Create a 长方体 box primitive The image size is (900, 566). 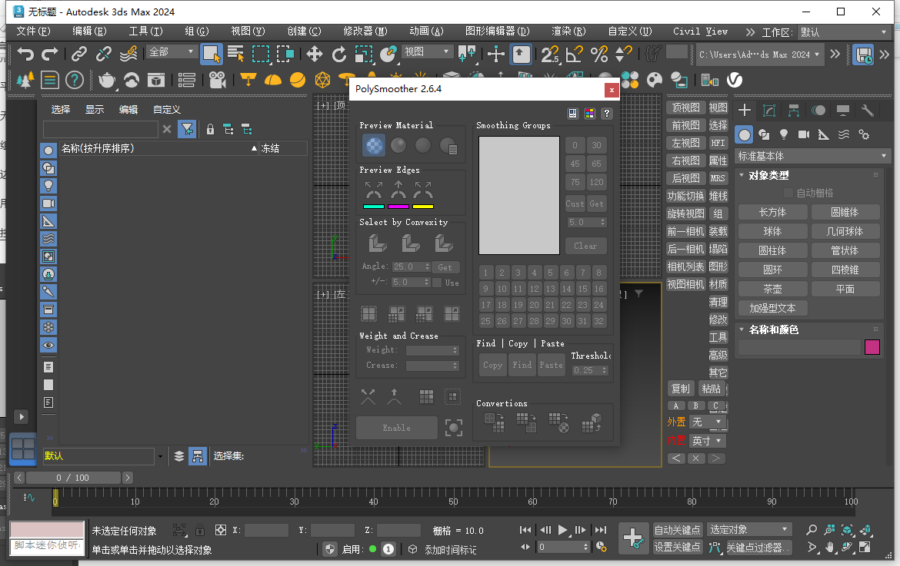click(x=772, y=213)
